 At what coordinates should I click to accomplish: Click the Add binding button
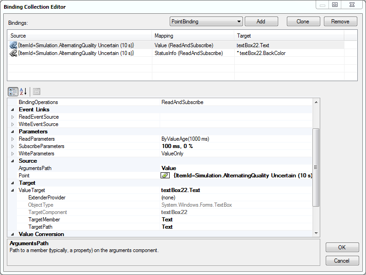click(x=261, y=22)
